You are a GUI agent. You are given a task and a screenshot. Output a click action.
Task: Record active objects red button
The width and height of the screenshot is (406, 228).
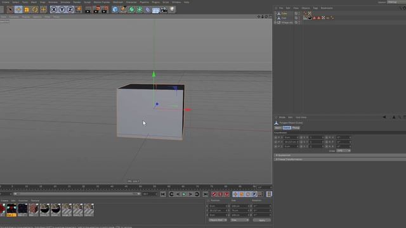click(x=214, y=194)
